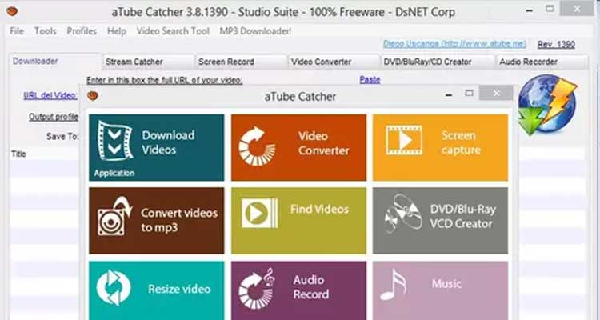Select Convert videos to mp3 tile

coord(157,221)
